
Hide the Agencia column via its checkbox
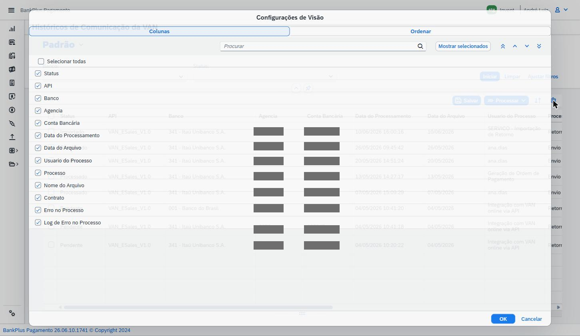click(38, 111)
